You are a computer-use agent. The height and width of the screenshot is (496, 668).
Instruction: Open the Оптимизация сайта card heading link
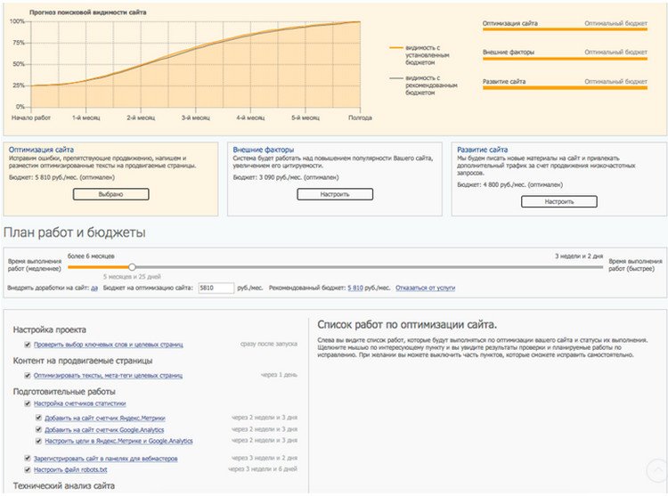click(x=41, y=150)
